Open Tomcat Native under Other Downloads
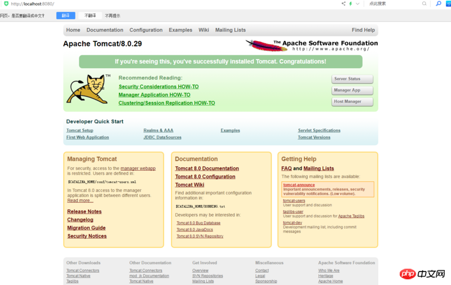451x285 pixels. [x=78, y=276]
